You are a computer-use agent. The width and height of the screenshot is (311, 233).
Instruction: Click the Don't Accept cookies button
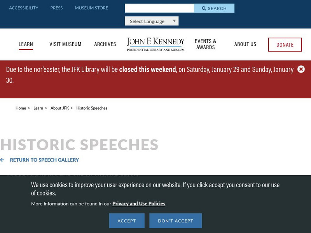coord(176,221)
